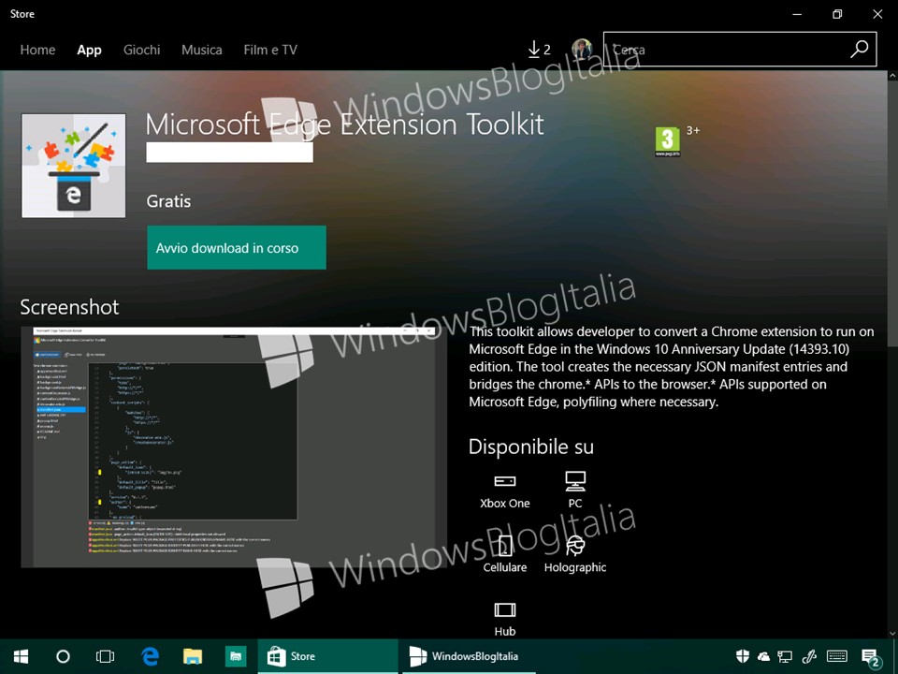Open the Windows Start menu
Screen dimensions: 898x674
[21, 656]
